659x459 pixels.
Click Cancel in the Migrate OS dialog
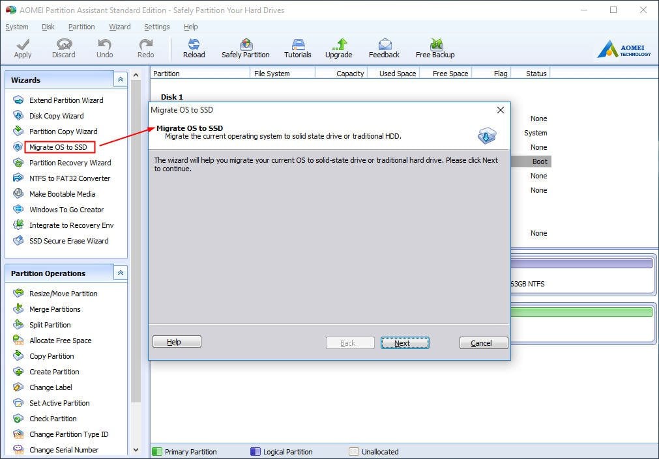click(x=483, y=343)
